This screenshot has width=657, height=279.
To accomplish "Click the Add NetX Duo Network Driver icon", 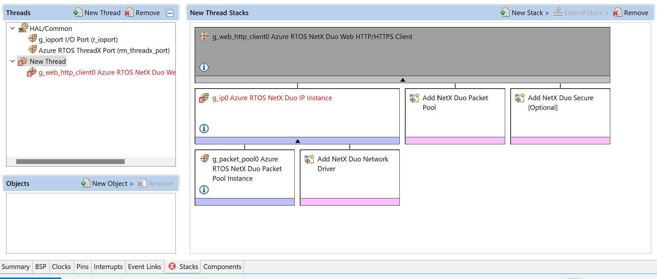I will [309, 159].
